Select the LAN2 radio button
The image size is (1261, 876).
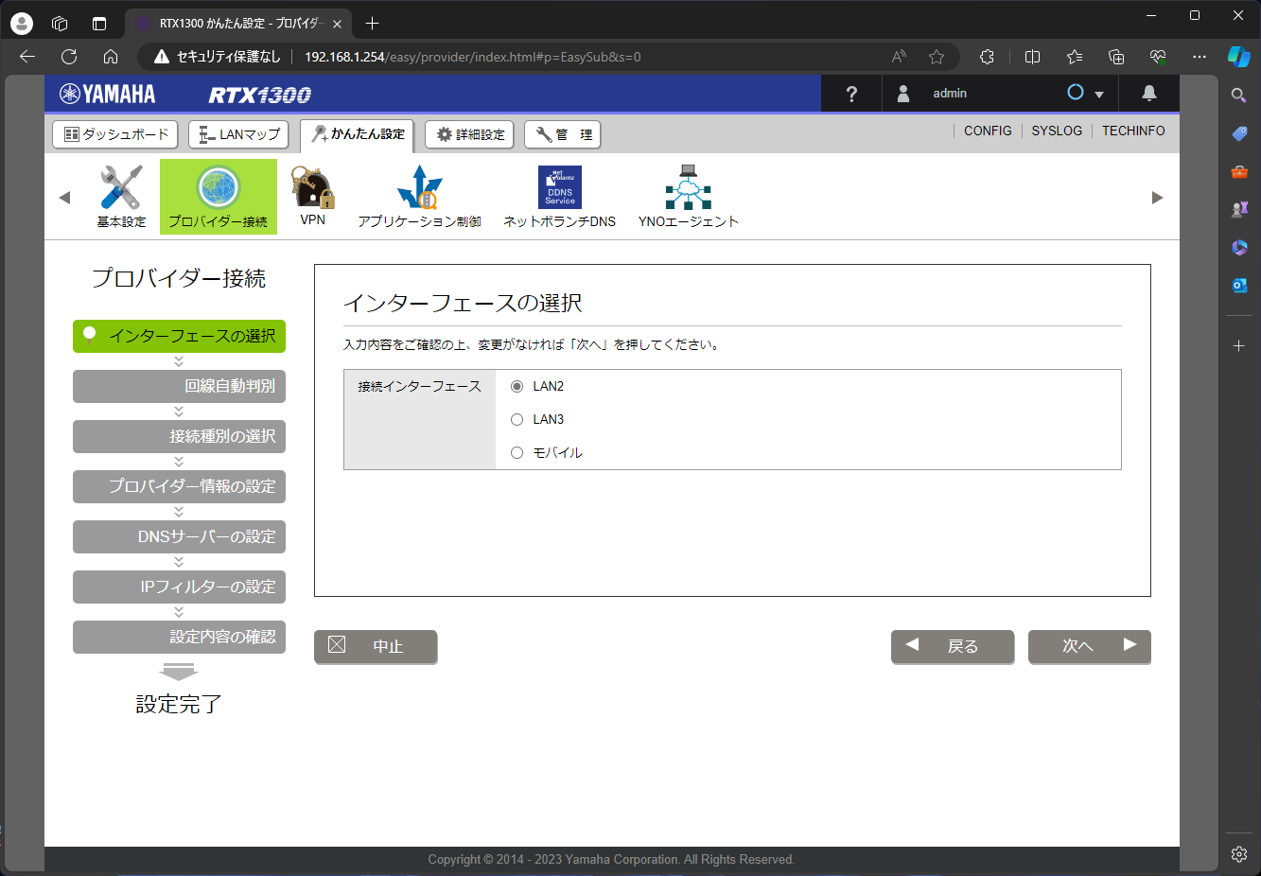(x=517, y=386)
